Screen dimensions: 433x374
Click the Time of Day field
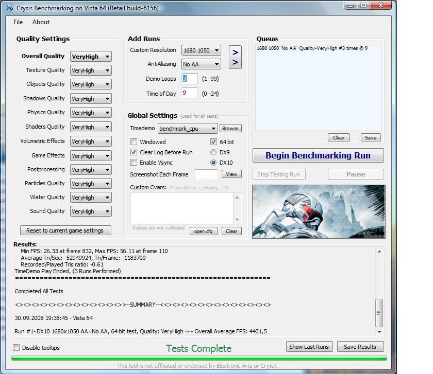pos(190,93)
